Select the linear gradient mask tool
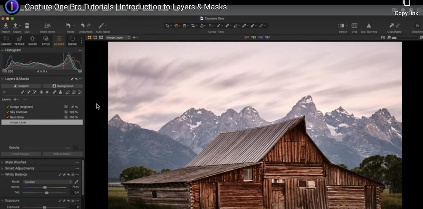This screenshot has height=209, width=423. (41, 92)
